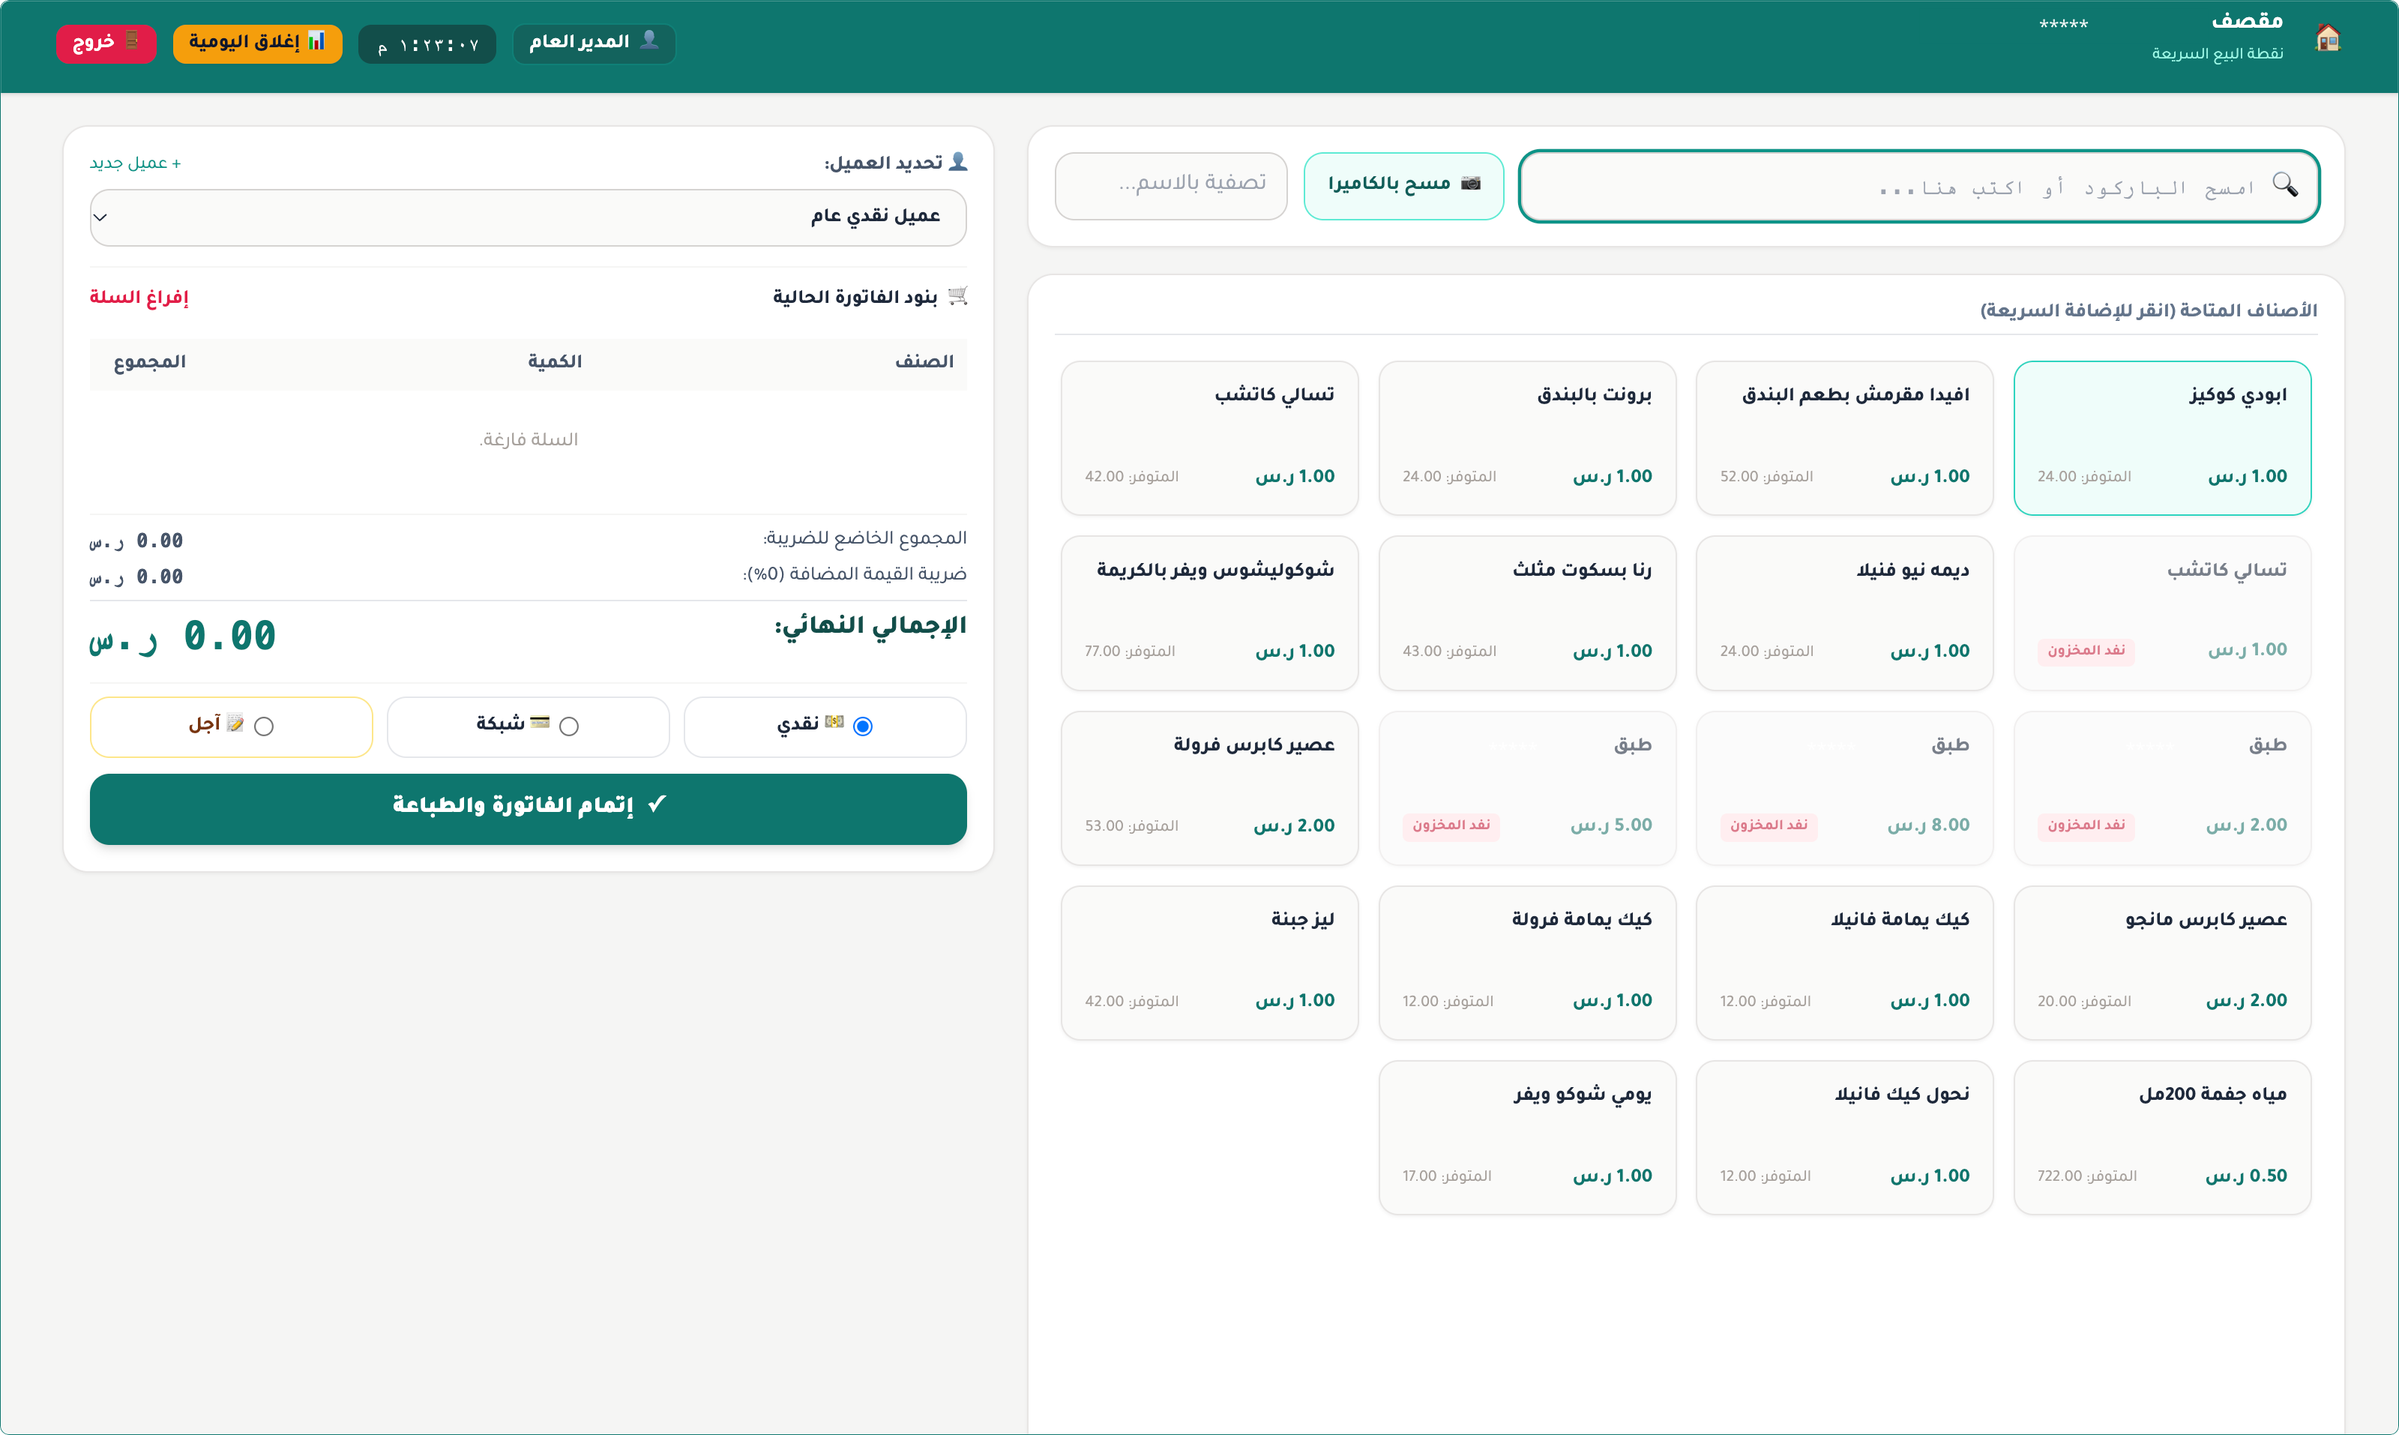Add نحول كيك فانيلا product card
2399x1435 pixels.
point(1844,1137)
